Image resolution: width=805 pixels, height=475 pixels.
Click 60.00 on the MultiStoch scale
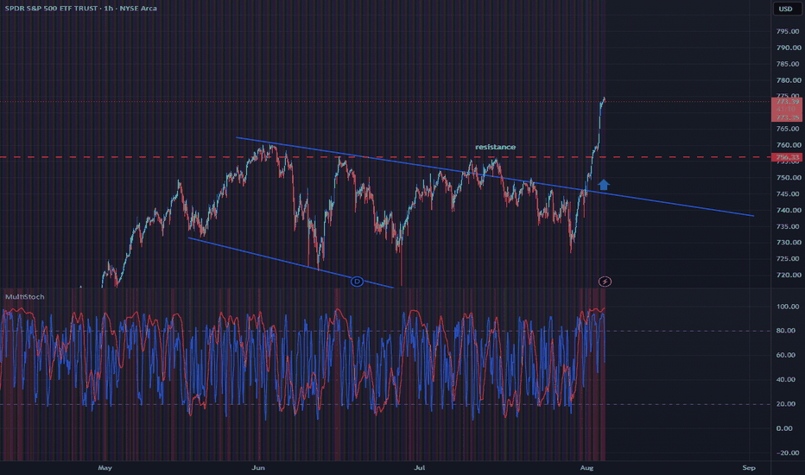click(788, 355)
